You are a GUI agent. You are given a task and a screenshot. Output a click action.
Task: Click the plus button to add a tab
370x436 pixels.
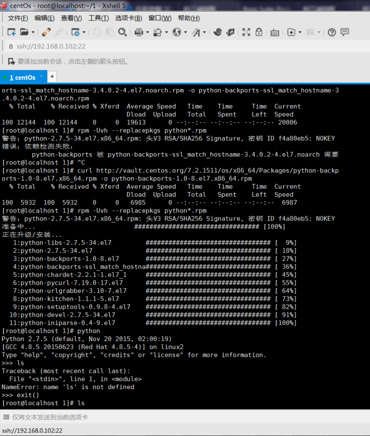(52, 77)
